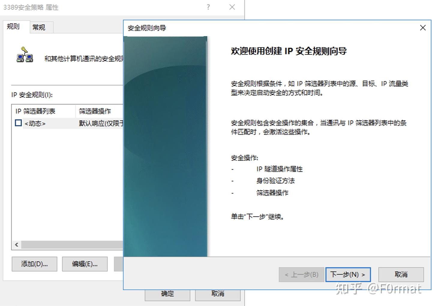432x306 pixels.
Task: Switch to the 常规 tab
Action: 40,27
